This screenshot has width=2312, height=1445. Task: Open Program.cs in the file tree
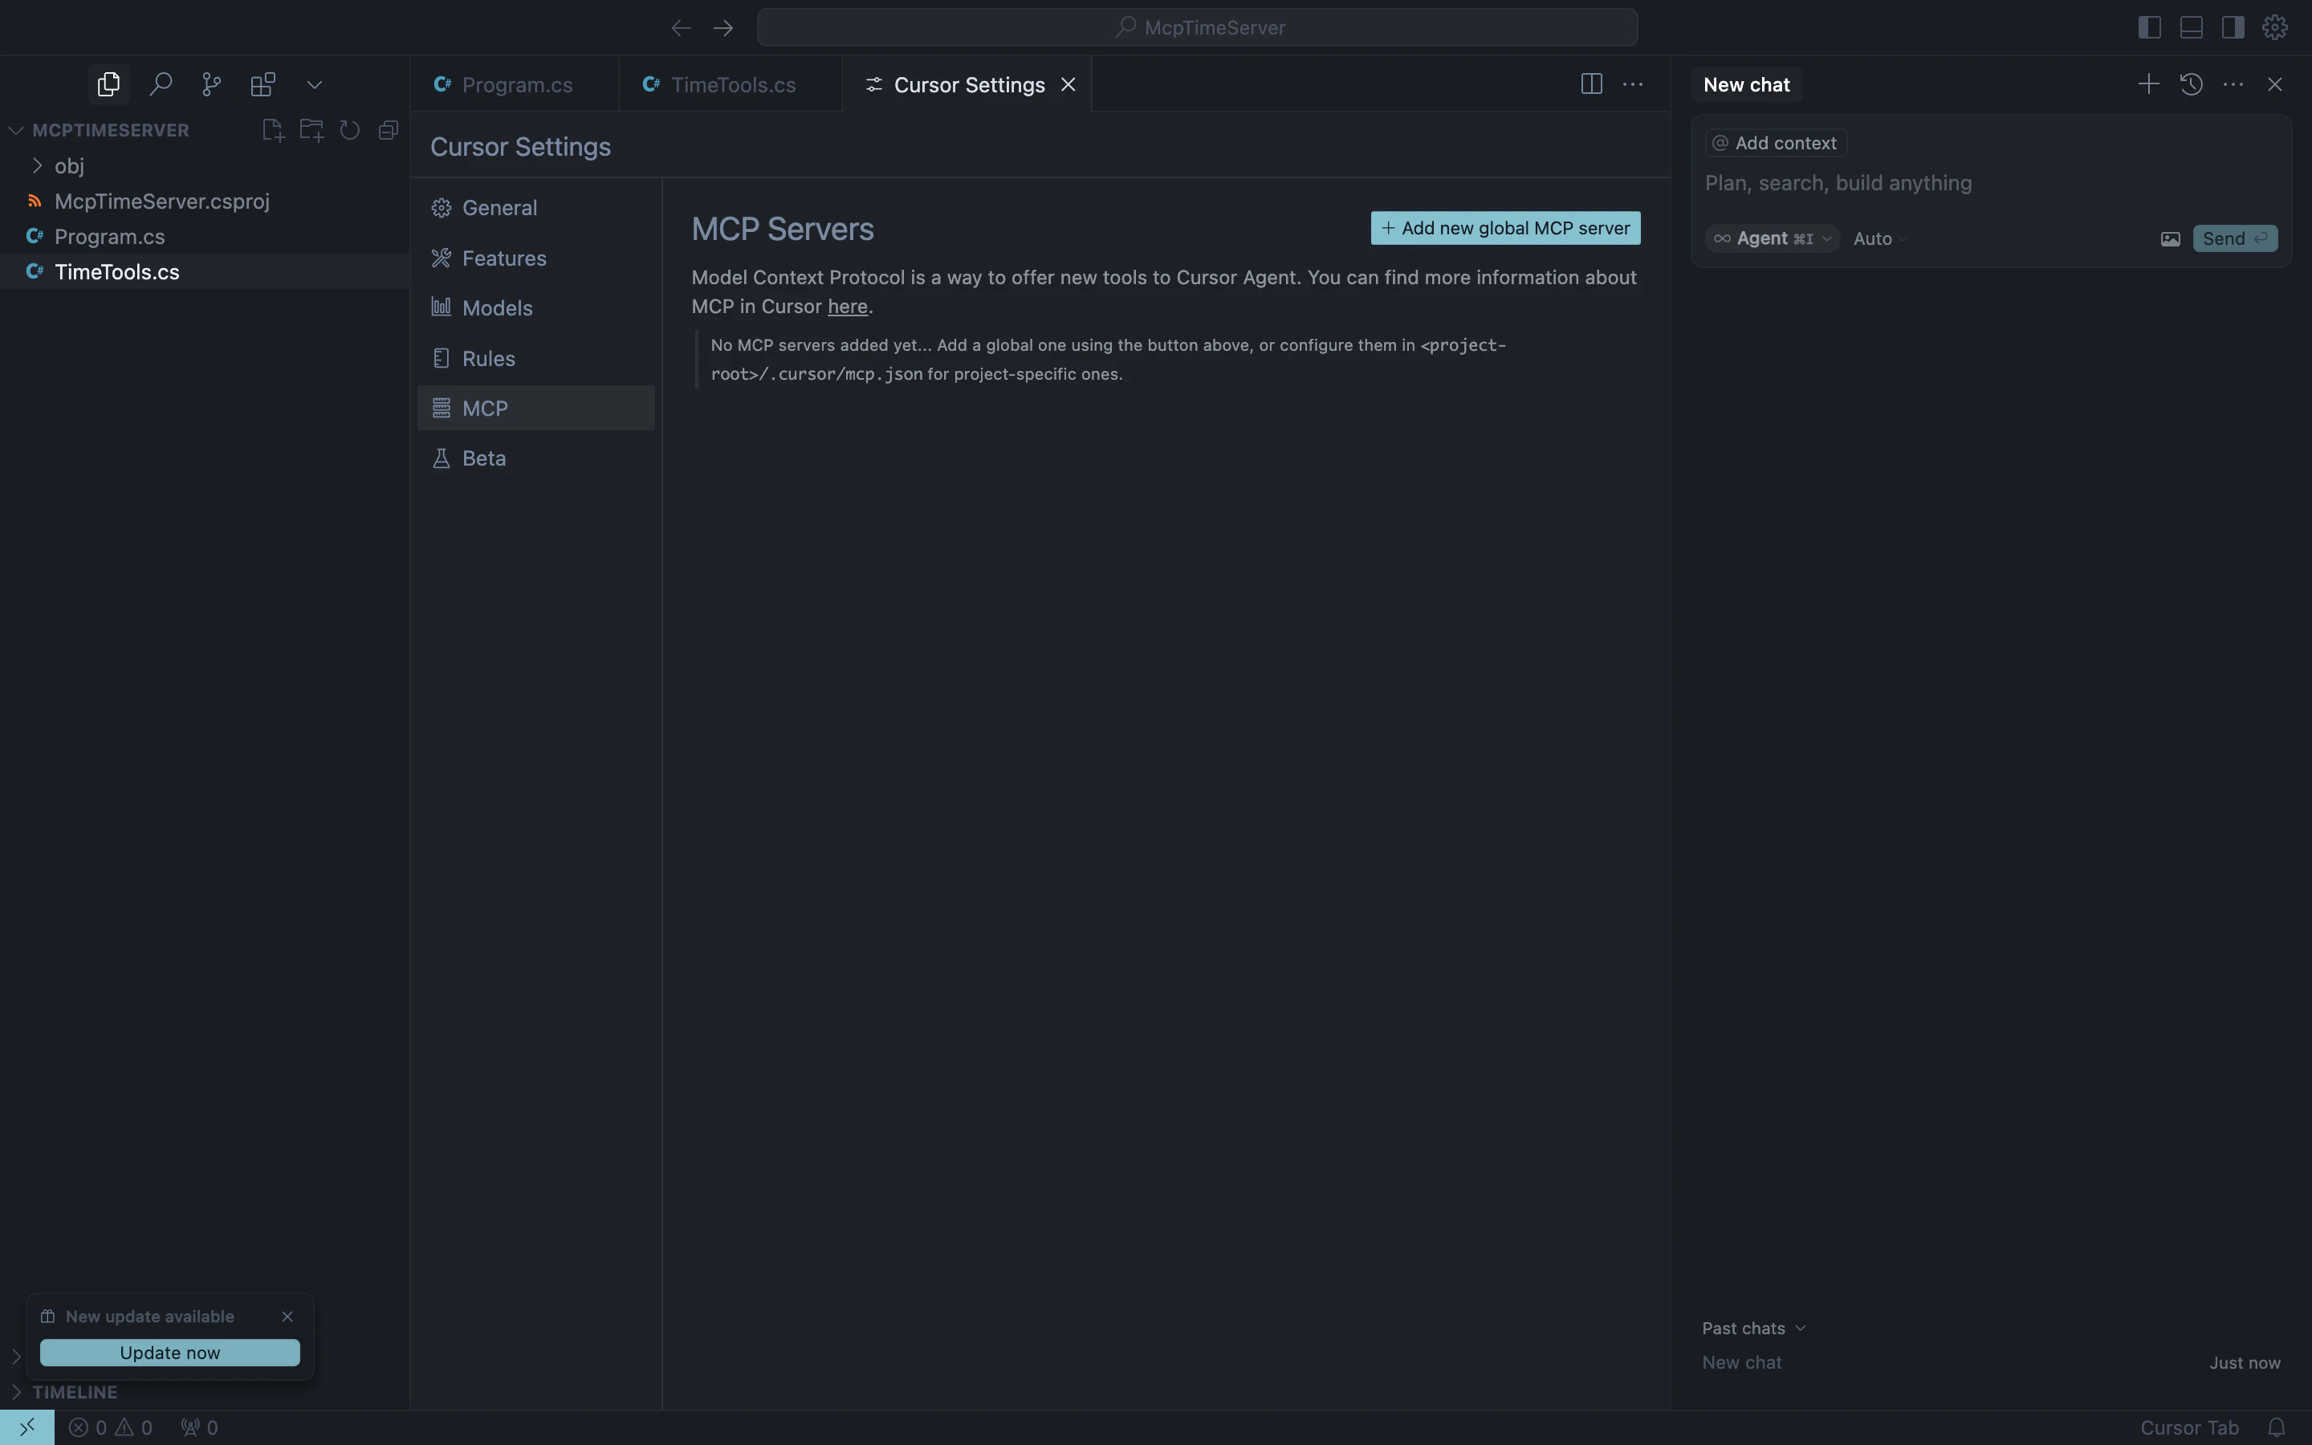point(205,236)
